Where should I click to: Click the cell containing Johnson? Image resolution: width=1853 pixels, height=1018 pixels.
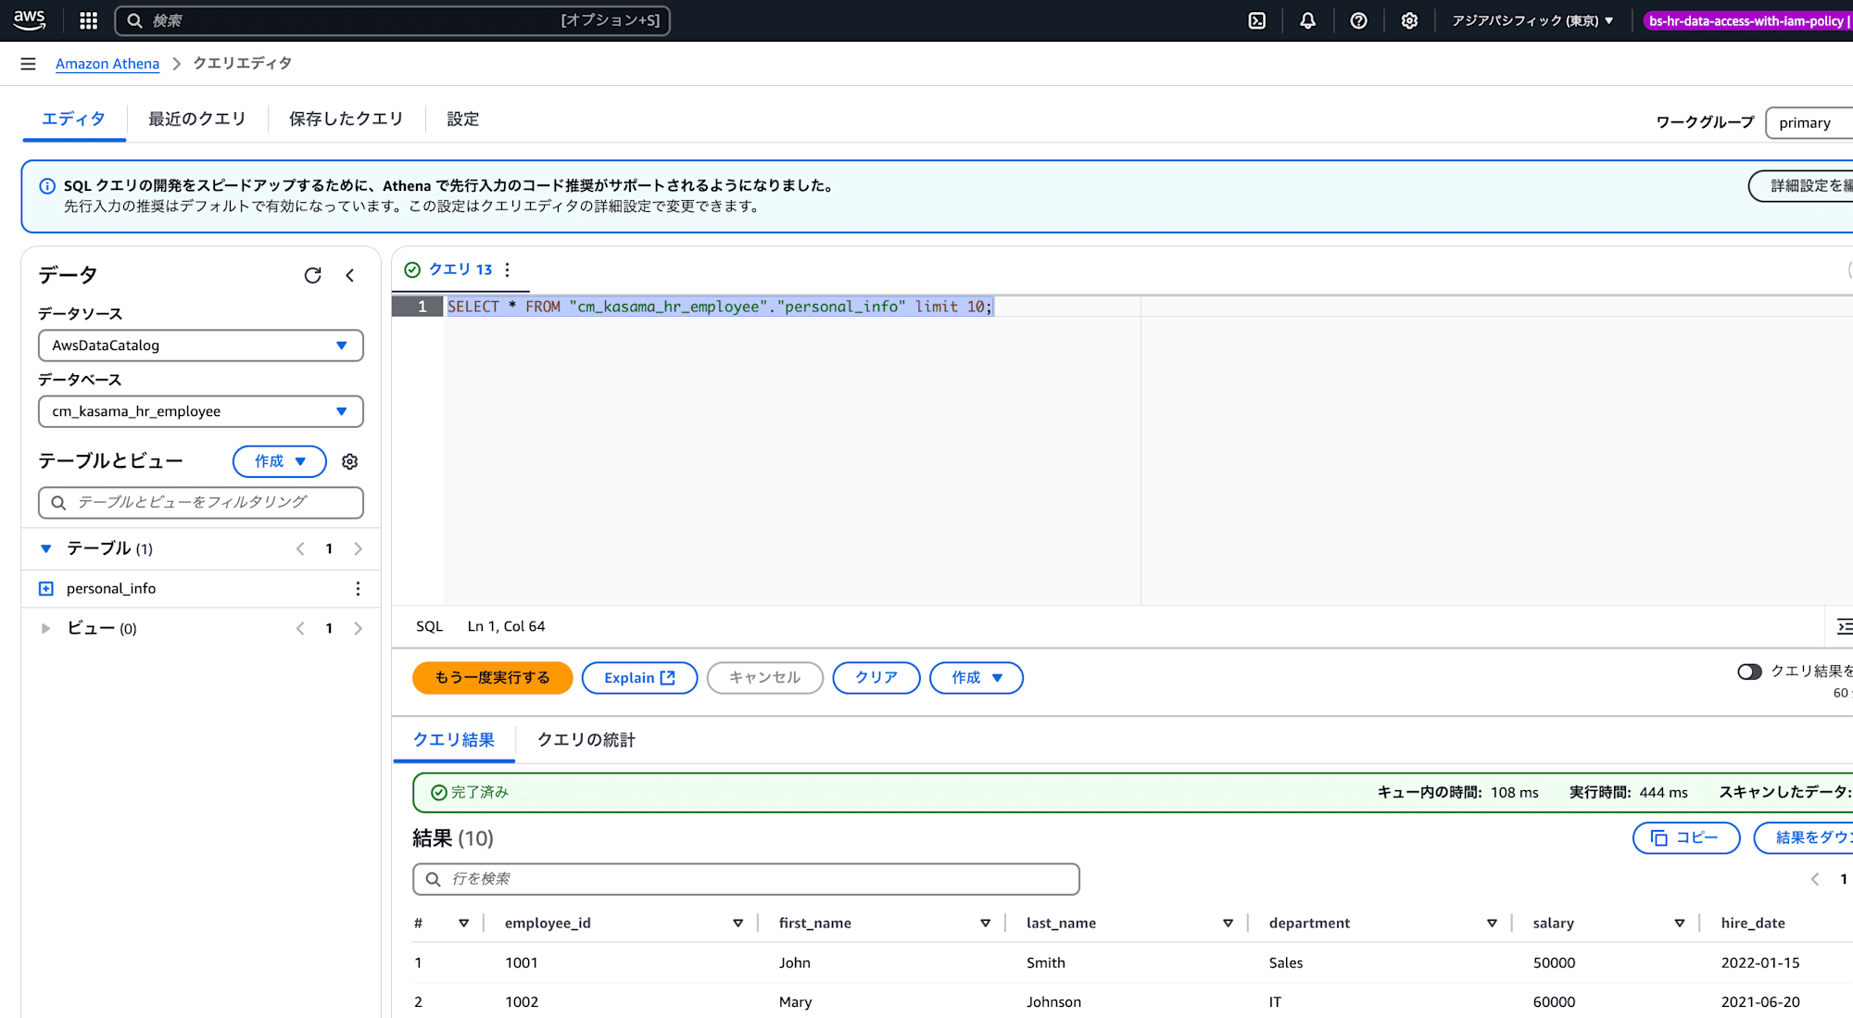[1053, 1002]
